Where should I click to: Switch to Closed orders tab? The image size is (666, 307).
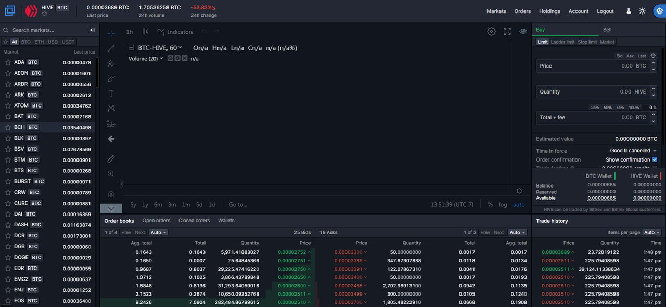pos(194,220)
